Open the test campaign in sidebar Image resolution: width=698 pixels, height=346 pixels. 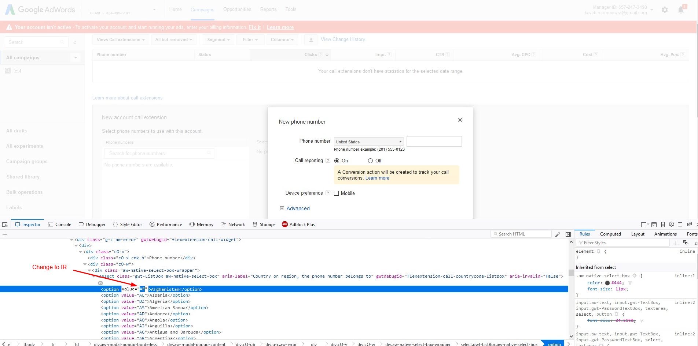[17, 71]
